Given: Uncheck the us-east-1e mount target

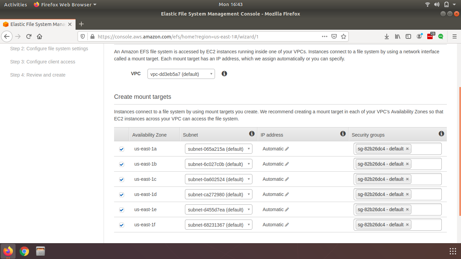Looking at the screenshot, I should click(121, 210).
